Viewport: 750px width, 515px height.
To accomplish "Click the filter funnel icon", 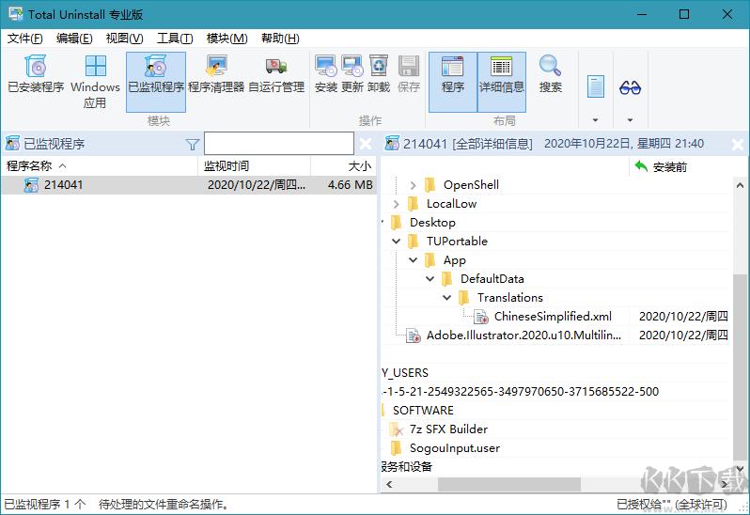I will pos(193,145).
